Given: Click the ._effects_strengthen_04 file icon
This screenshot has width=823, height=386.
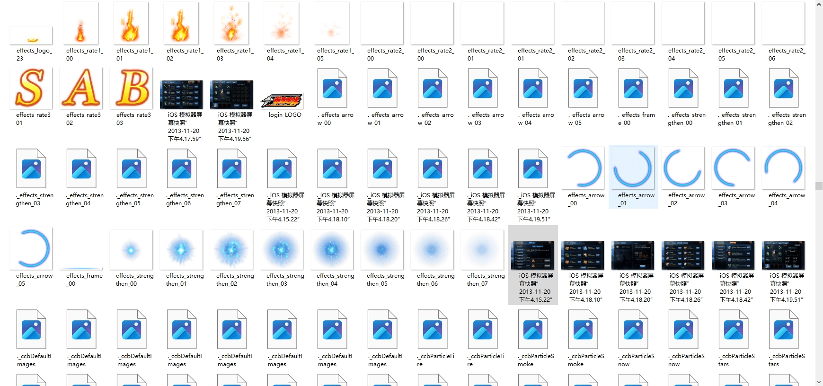Looking at the screenshot, I should tap(81, 169).
